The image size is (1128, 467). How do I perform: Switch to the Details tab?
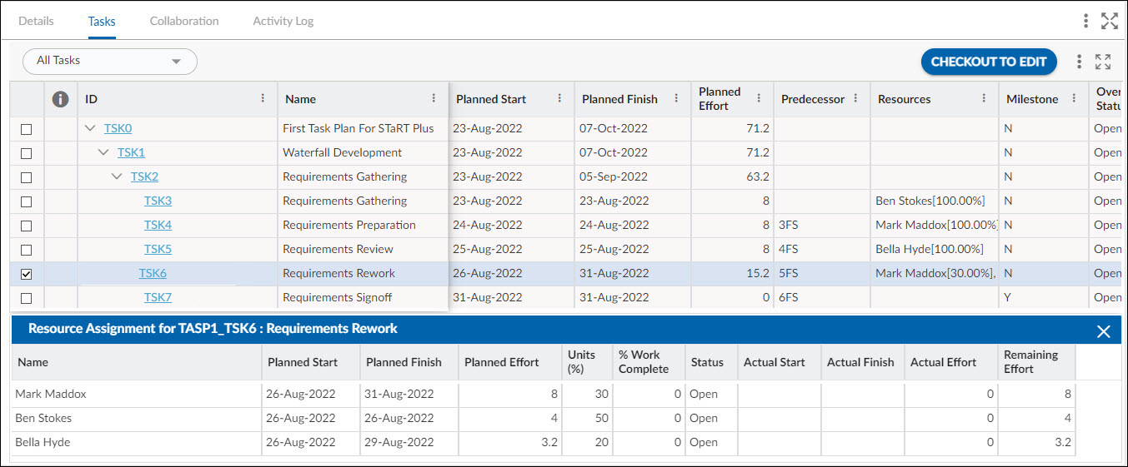36,21
